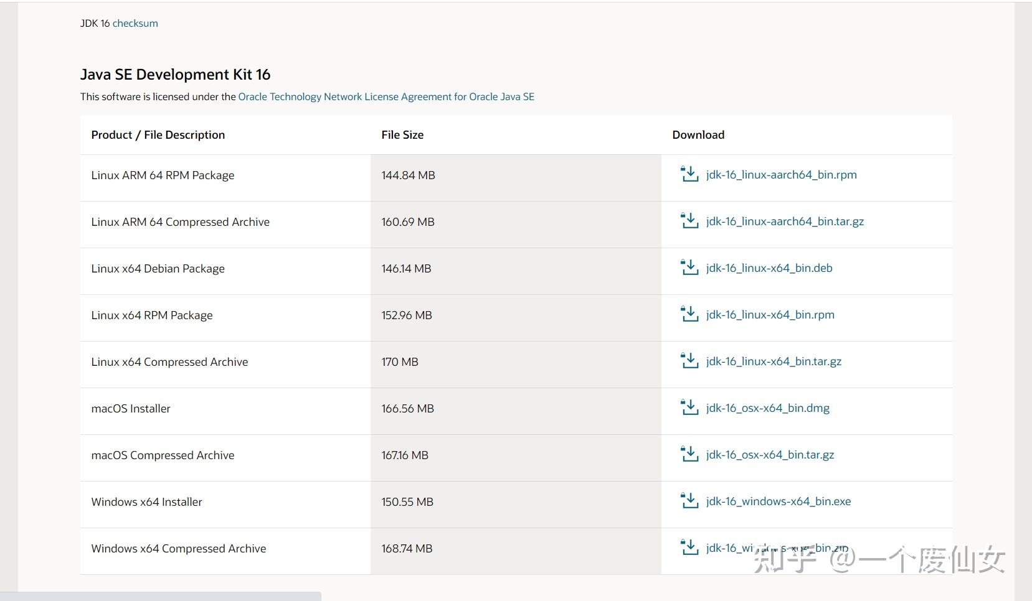Click download icon for jdk-16_osx-x64_bin.dmg

click(x=689, y=408)
